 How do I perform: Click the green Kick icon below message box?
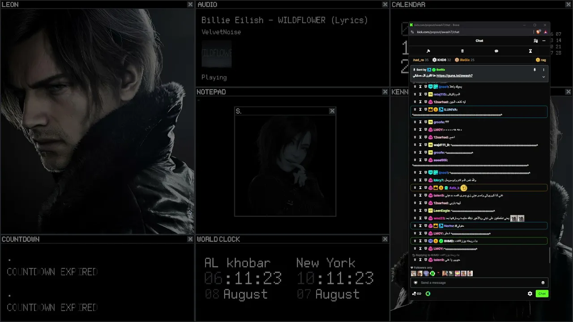[428, 294]
